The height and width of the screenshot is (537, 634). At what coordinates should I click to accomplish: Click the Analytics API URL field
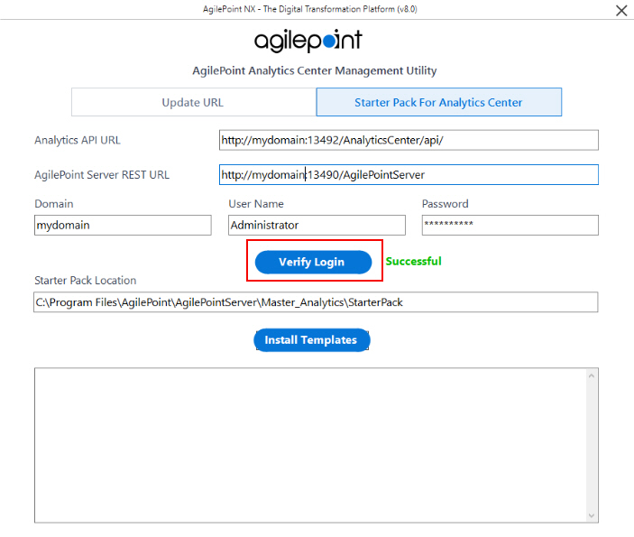(409, 140)
